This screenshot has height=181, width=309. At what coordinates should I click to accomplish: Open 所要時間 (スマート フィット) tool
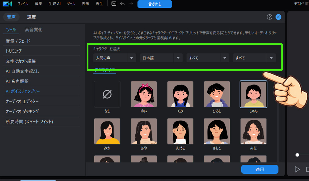pyautogui.click(x=42, y=122)
